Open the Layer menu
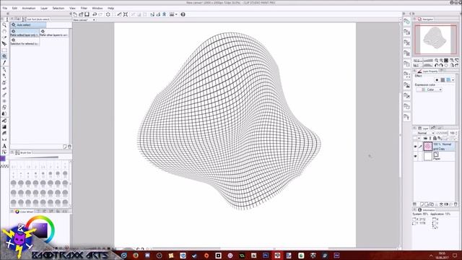Screen dimensions: 462x260 click(x=44, y=8)
